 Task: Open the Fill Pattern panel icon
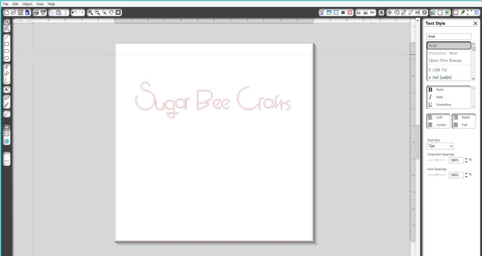(336, 12)
